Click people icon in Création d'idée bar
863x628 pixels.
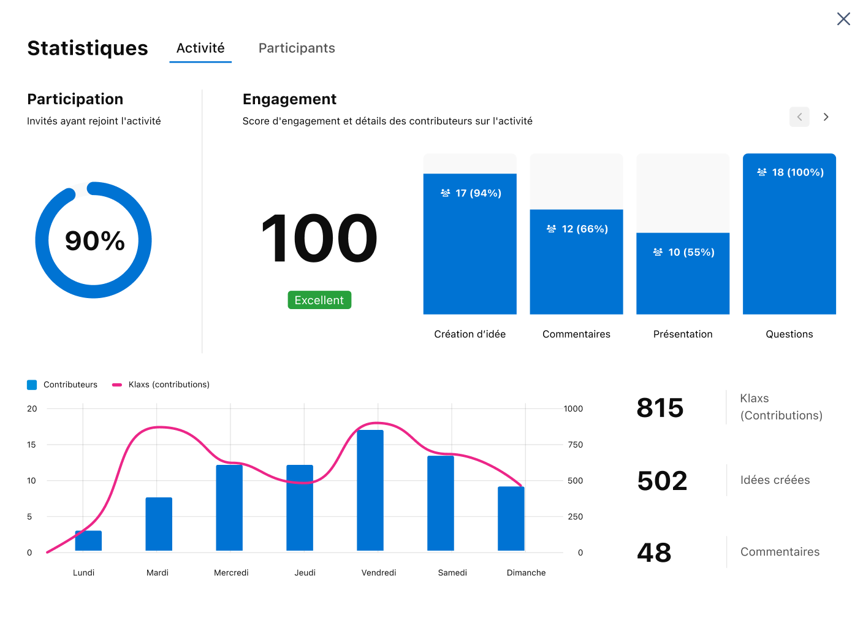coord(446,193)
